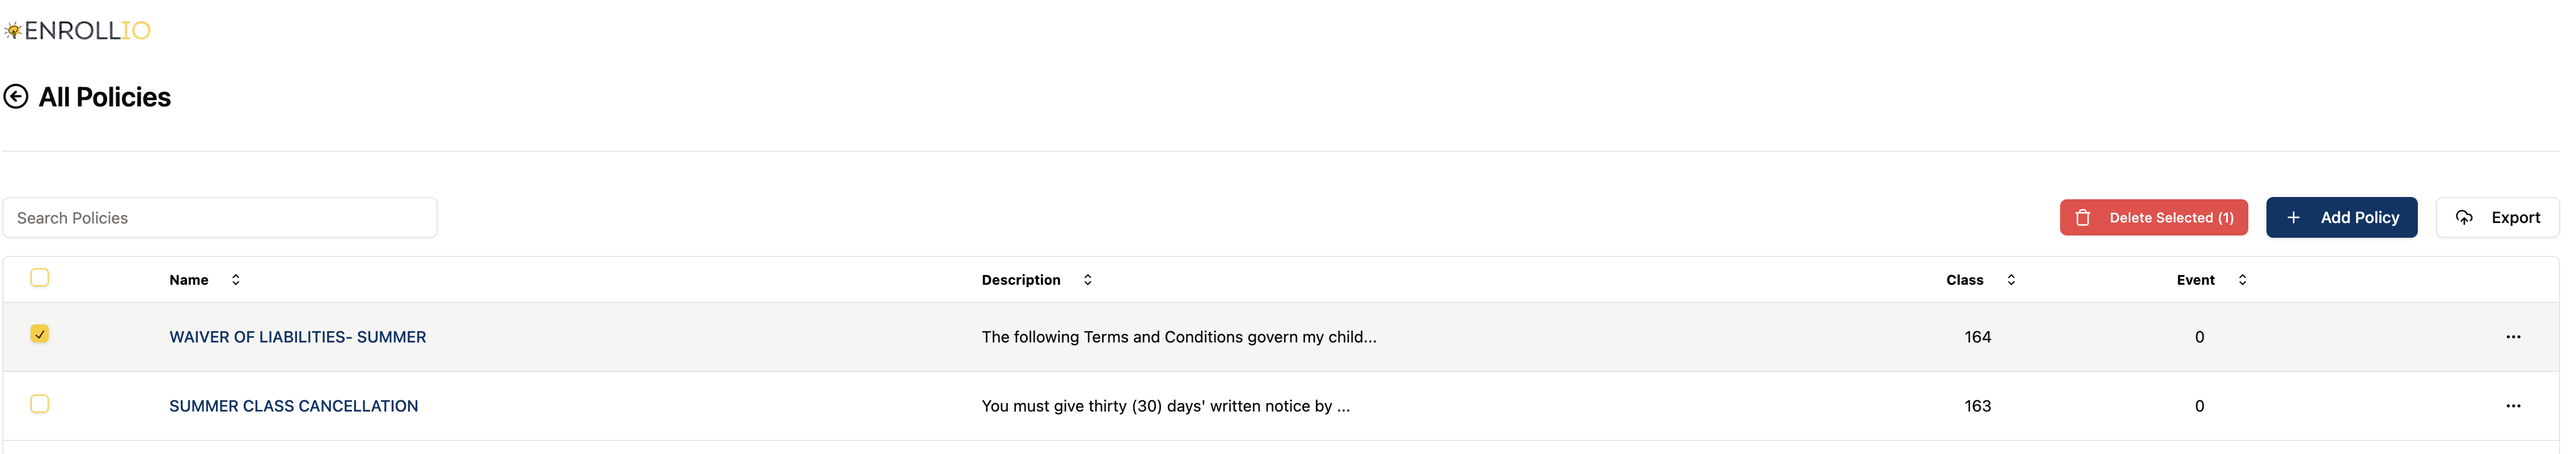Open the three-dot menu for Waiver of Liabilities row

tap(2514, 337)
